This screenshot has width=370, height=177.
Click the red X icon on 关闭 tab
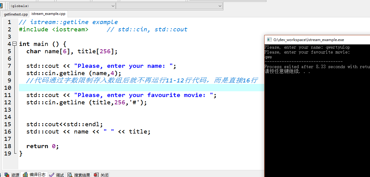pos(96,175)
